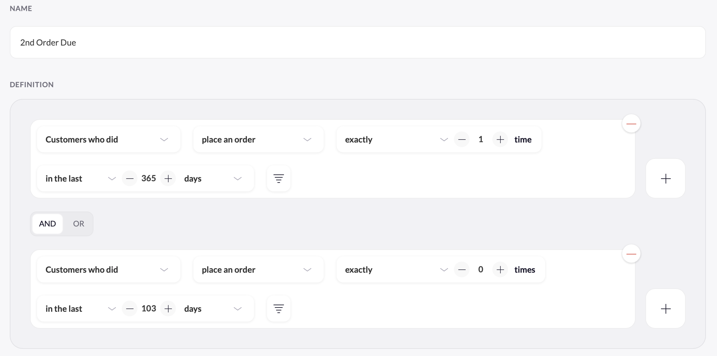This screenshot has height=356, width=717.
Task: Remove the first order condition with red minus
Action: (631, 124)
